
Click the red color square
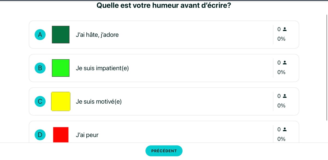point(61,134)
